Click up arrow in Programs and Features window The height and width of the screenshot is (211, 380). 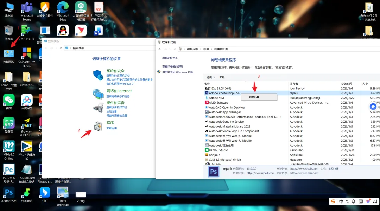pyautogui.click(x=175, y=49)
